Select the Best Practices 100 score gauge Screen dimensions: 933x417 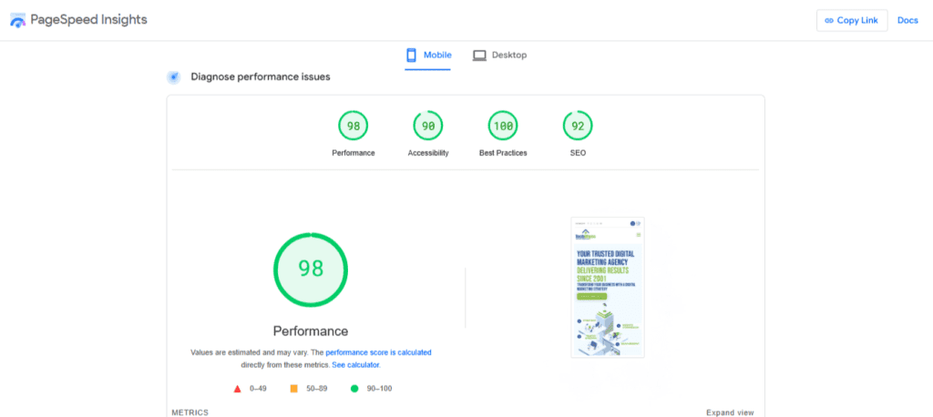click(x=503, y=126)
